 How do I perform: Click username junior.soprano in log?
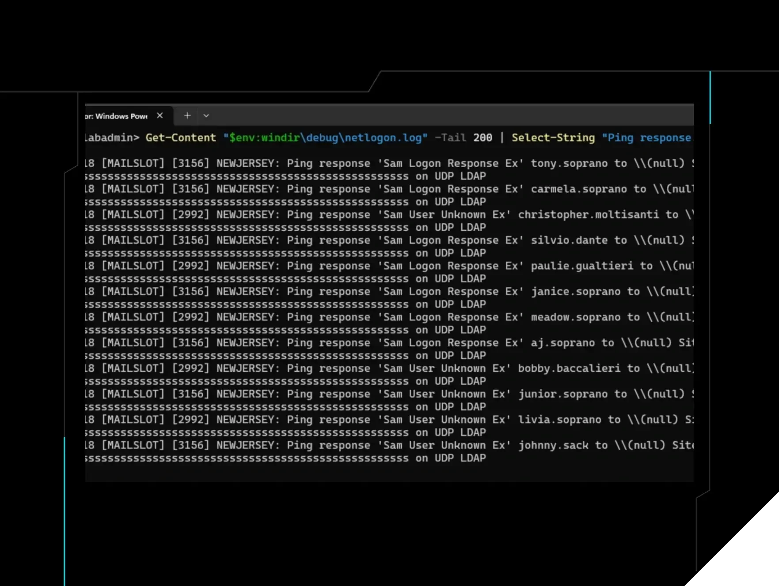point(563,394)
